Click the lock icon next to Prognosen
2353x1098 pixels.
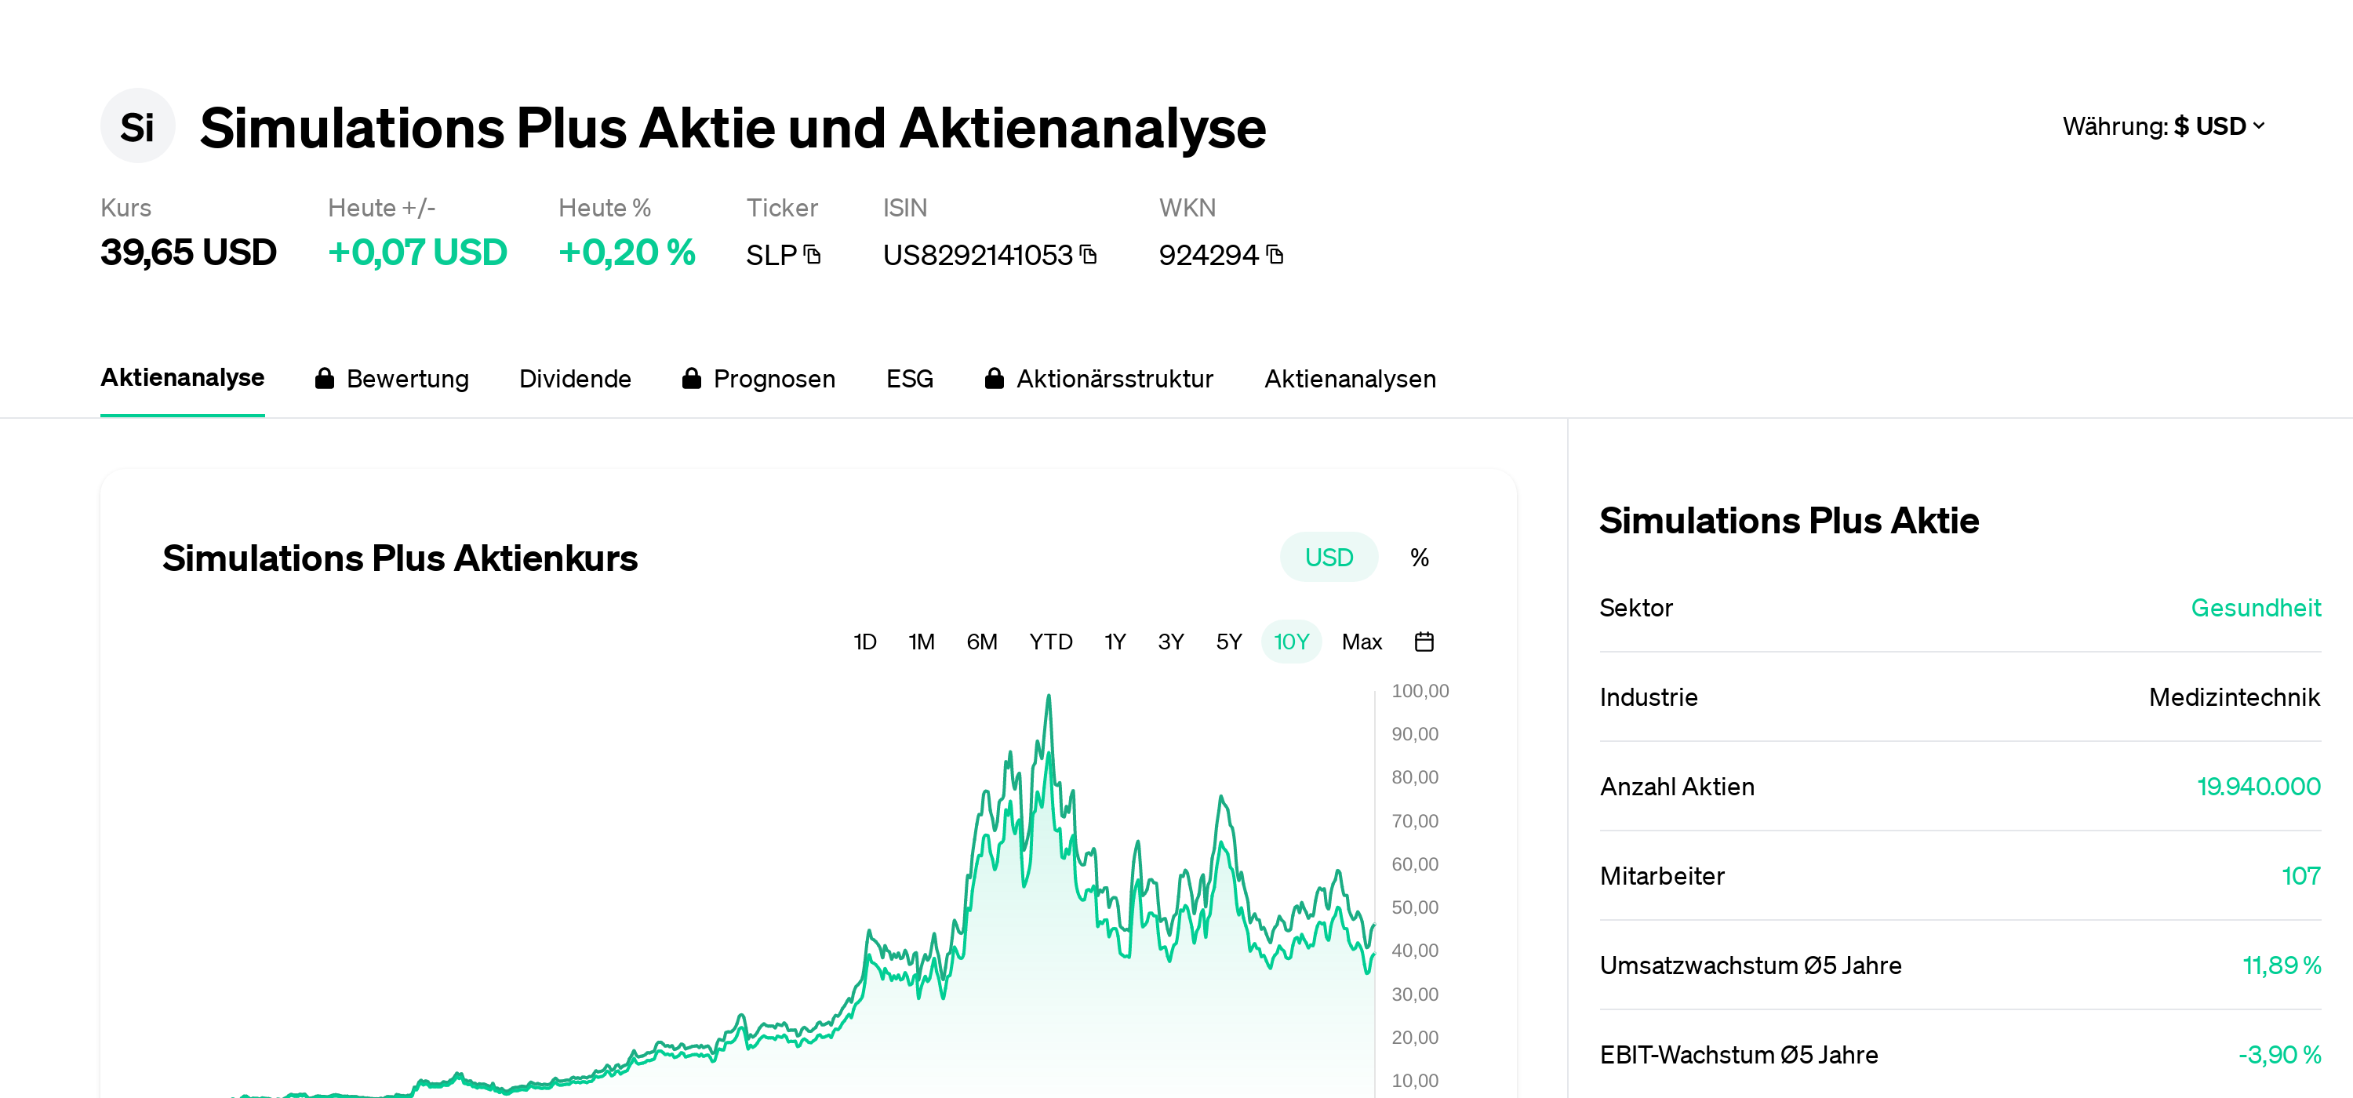(x=692, y=377)
